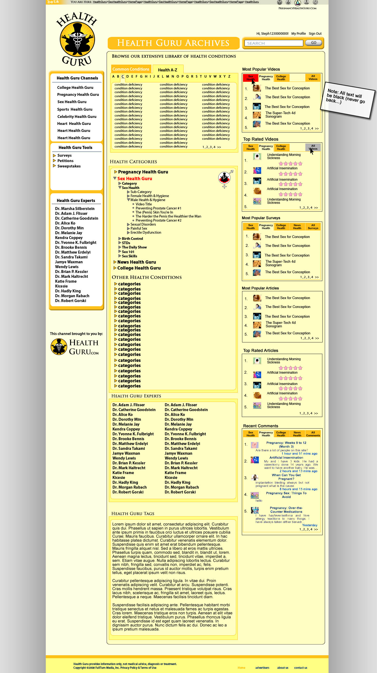
Task: Open Sports Health Guru in the Channels sidebar
Action: (75, 109)
